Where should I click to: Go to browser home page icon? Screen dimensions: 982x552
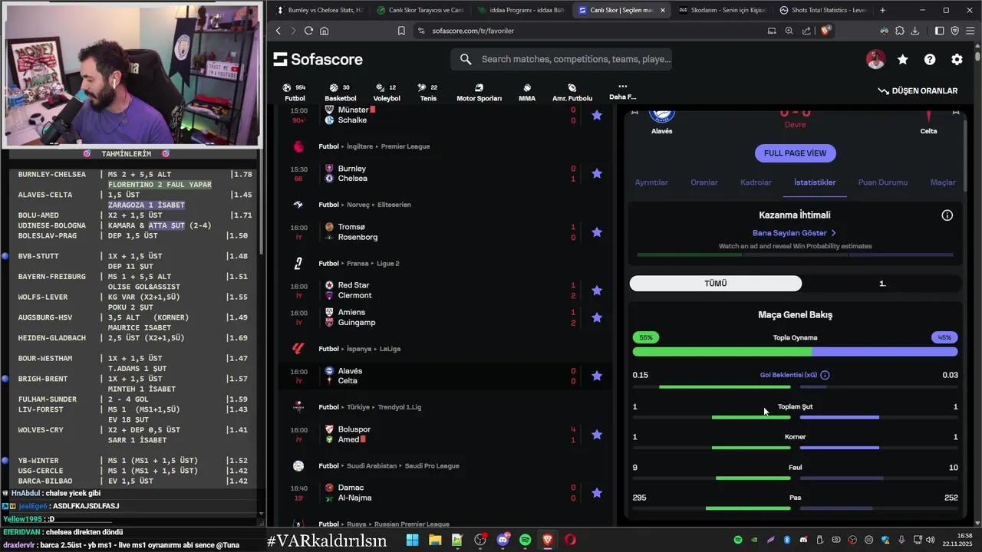pyautogui.click(x=325, y=31)
